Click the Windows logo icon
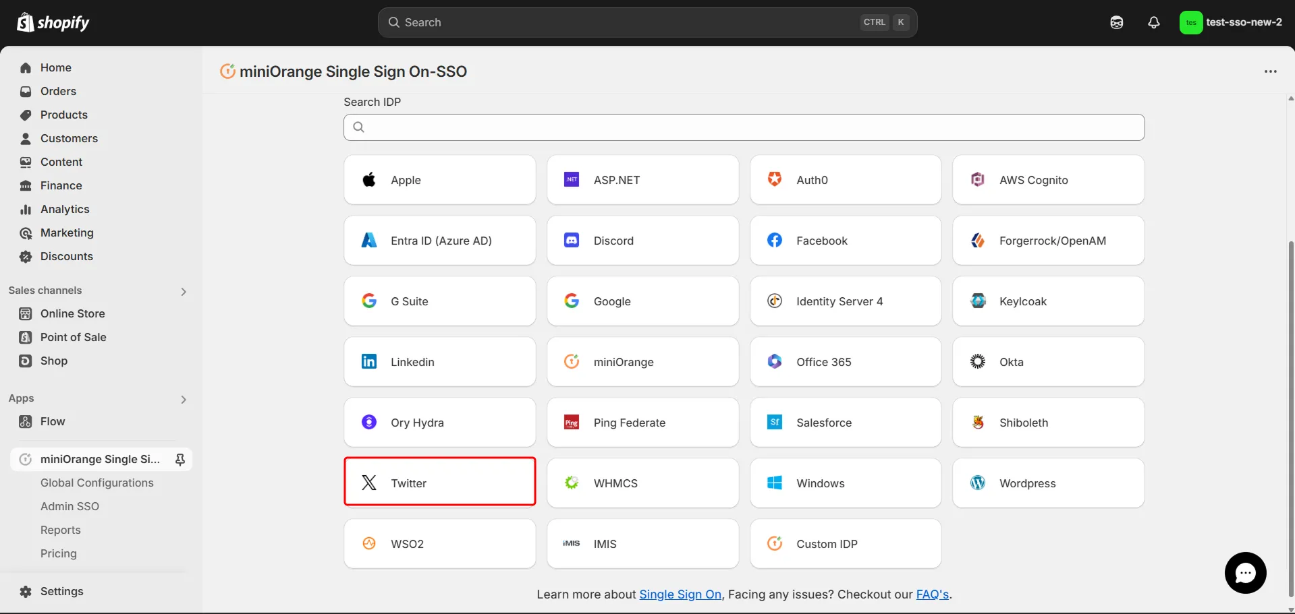This screenshot has height=614, width=1295. coord(775,483)
